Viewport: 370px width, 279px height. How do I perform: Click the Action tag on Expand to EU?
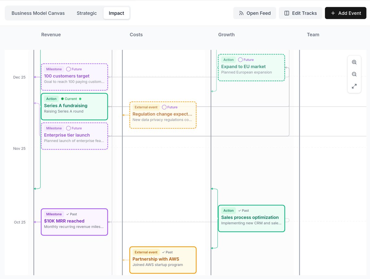click(x=228, y=60)
